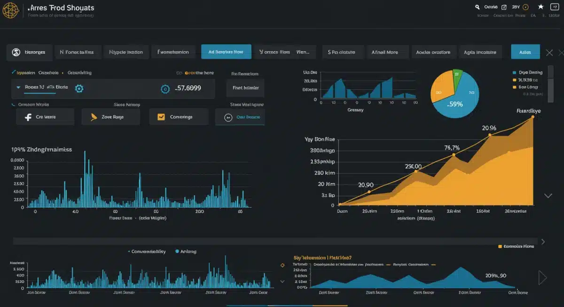Image resolution: width=564 pixels, height=307 pixels.
Task: Toggle the blue Anlang legend marker
Action: coord(176,251)
